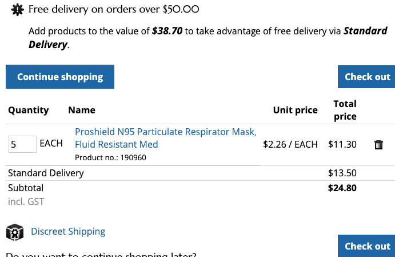Click the $2.26 / EACH unit price

[290, 144]
